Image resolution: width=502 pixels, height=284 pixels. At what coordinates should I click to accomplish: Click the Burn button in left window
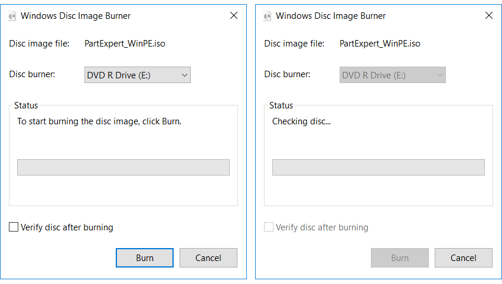click(x=145, y=258)
